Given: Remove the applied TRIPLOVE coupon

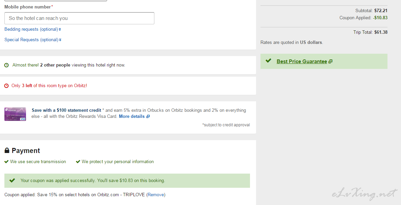Looking at the screenshot, I should pos(156,195).
